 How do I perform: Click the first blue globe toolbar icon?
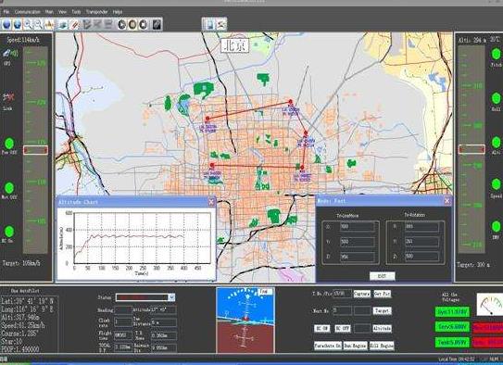click(x=6, y=25)
